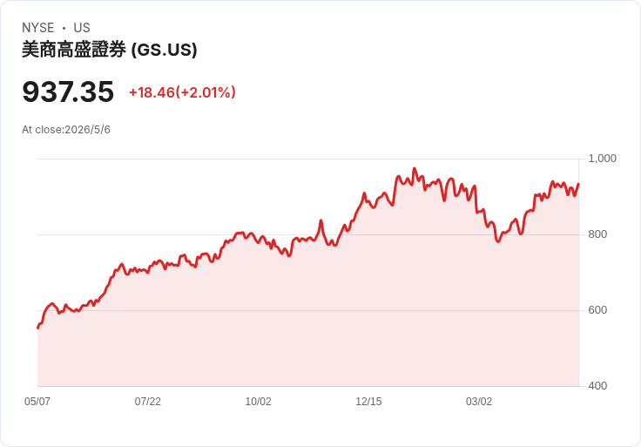Click the price change +18.46(+2.01%)
This screenshot has width=641, height=447.
pyautogui.click(x=182, y=92)
